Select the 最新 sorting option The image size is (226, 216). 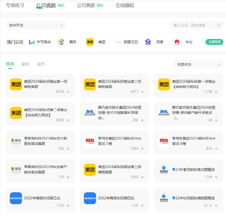coord(26,64)
